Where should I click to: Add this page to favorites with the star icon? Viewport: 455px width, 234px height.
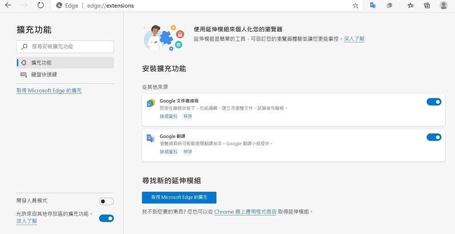coord(355,5)
